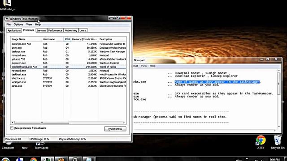Click the 'GFX card executables' line in Notepad
Image resolution: width=287 pixels, height=161 pixels.
[x=224, y=93]
